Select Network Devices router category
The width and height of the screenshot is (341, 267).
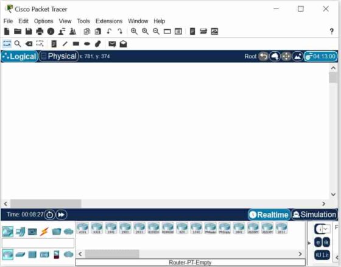pyautogui.click(x=8, y=232)
